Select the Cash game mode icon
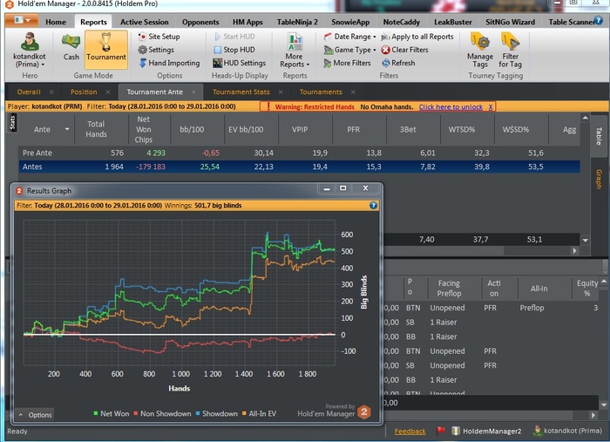The width and height of the screenshot is (610, 442). click(x=71, y=47)
